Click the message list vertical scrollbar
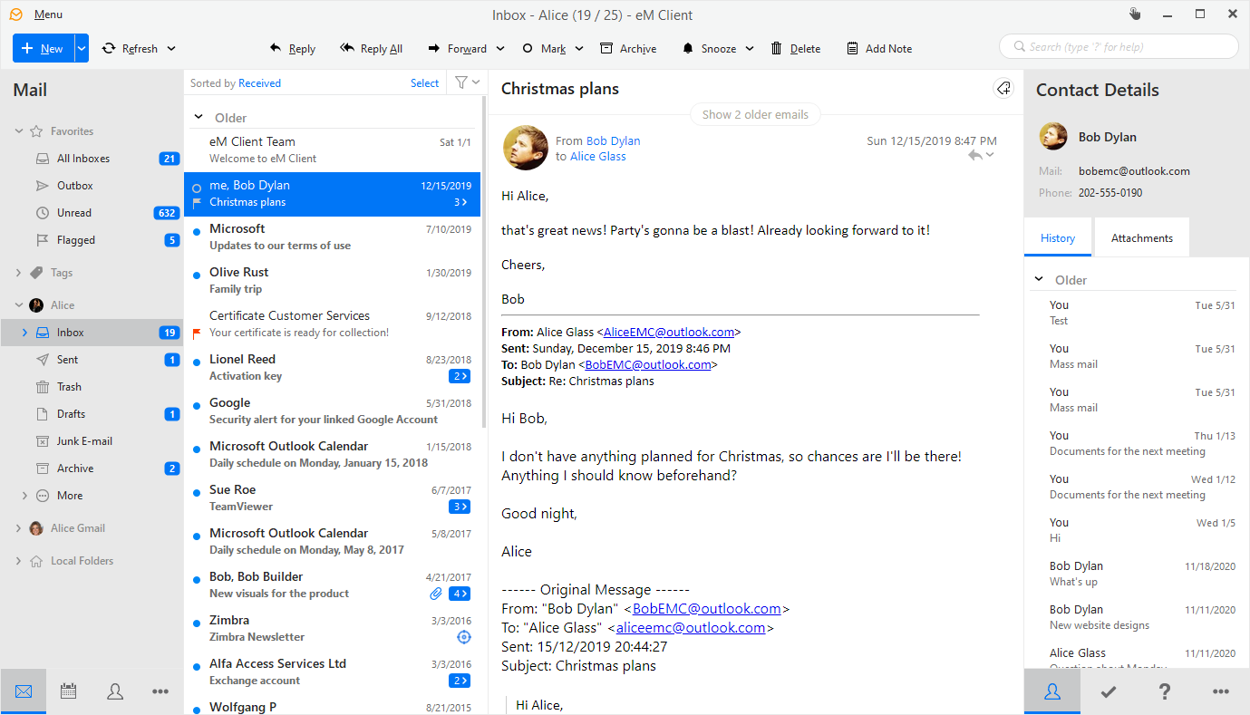1250x715 pixels. point(484,272)
